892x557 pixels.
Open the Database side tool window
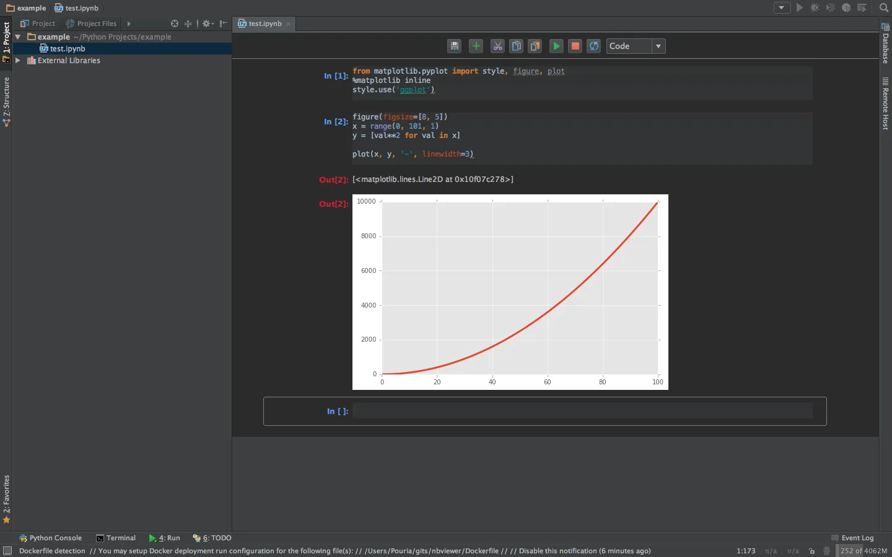pos(886,43)
